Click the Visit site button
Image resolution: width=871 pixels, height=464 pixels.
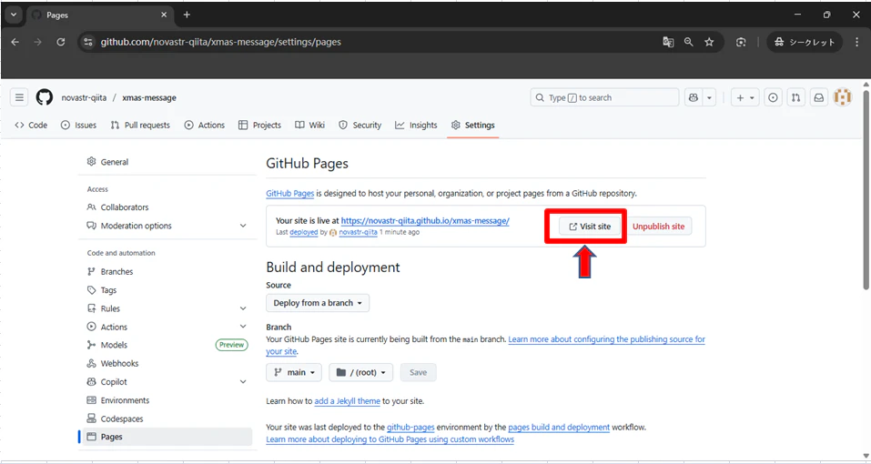tap(590, 227)
